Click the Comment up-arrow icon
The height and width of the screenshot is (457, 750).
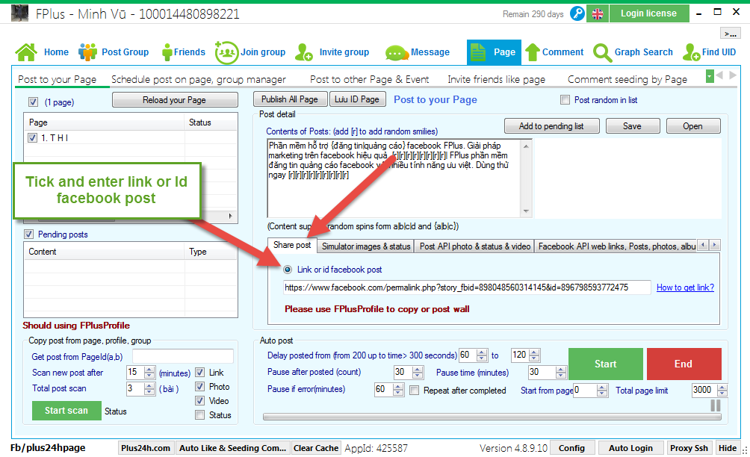(533, 52)
